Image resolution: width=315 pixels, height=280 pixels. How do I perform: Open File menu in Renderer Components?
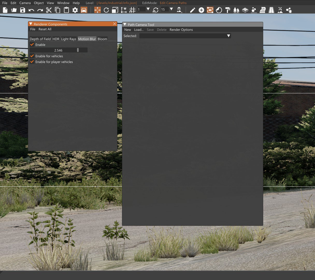click(33, 29)
